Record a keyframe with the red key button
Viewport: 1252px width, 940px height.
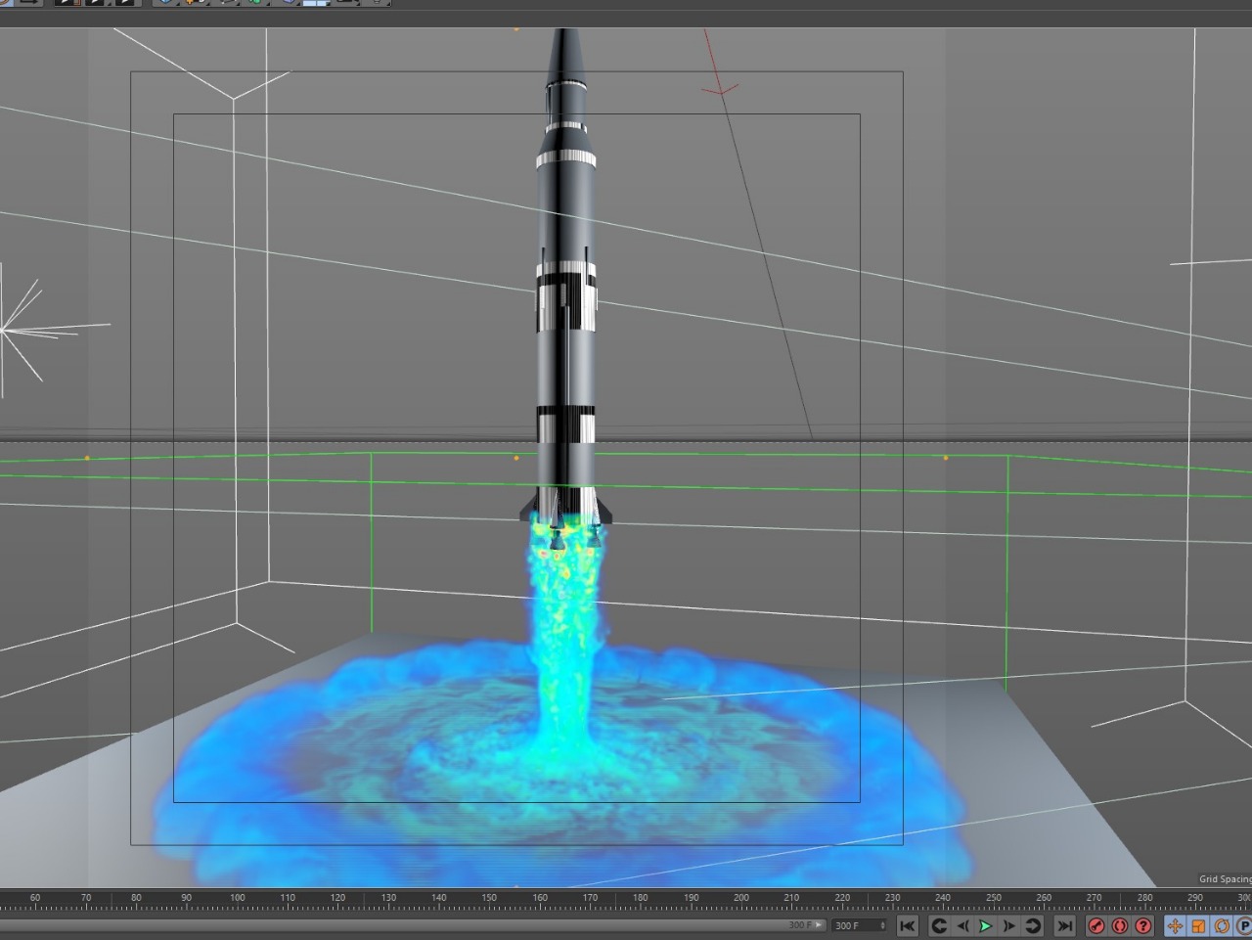(1096, 925)
